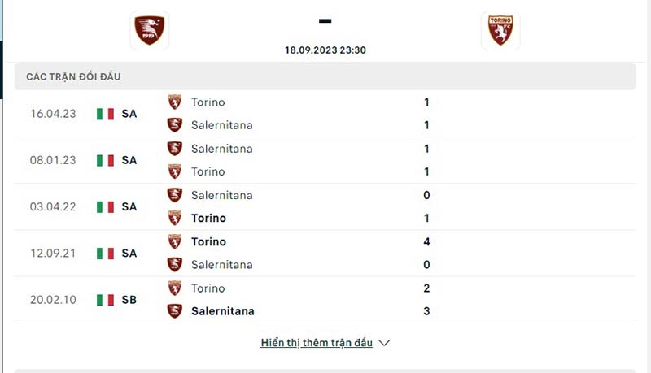Click SA league label in 16.04.23 row
The image size is (651, 373).
[x=129, y=114]
